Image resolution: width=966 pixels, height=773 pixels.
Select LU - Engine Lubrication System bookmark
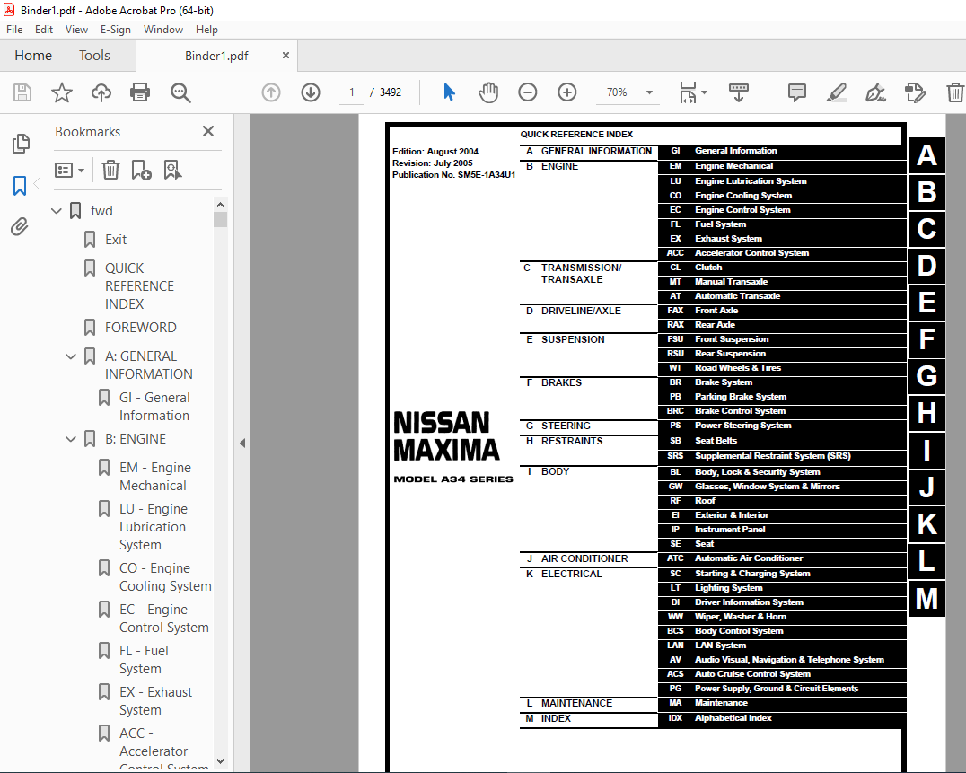coord(154,527)
